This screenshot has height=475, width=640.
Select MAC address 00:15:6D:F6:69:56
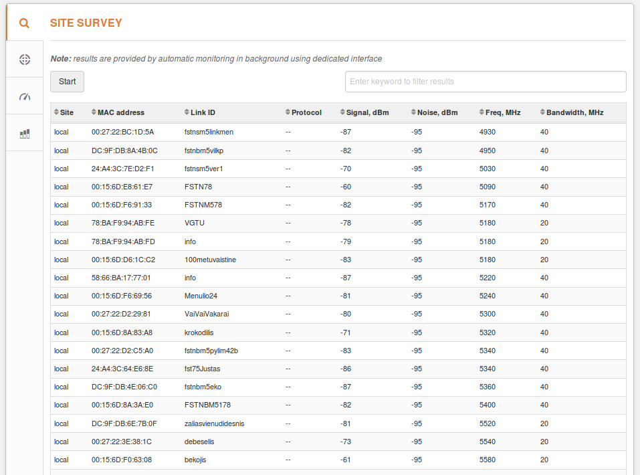pos(122,296)
